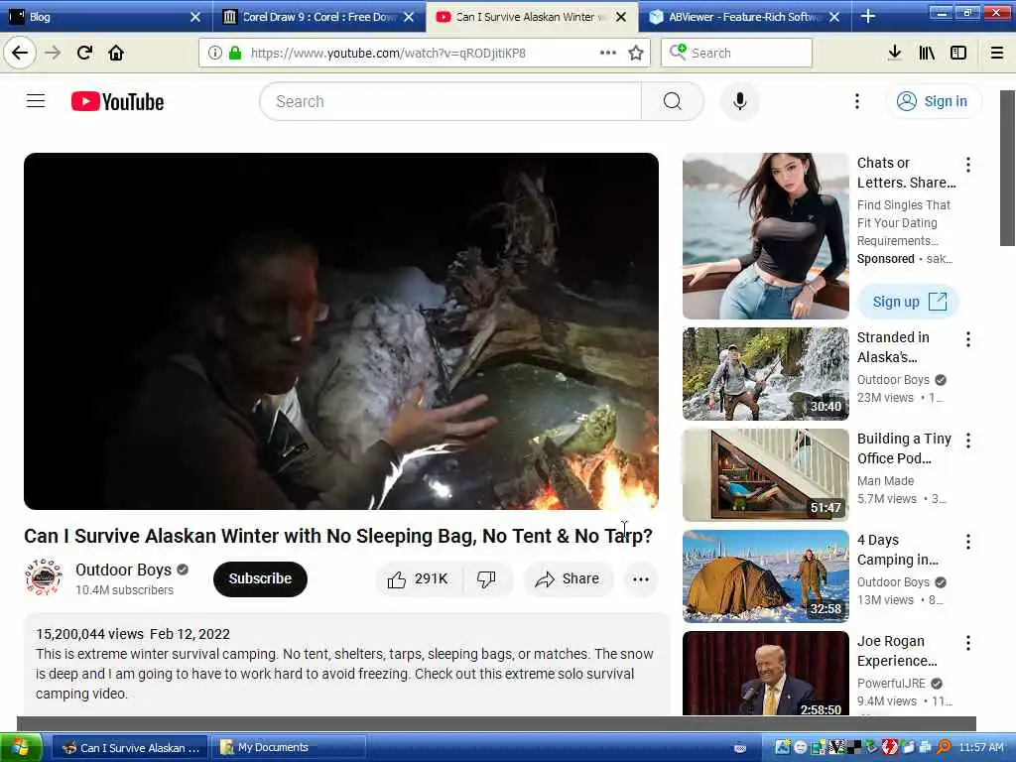The width and height of the screenshot is (1016, 762).
Task: Open the 2:58:50 Joe Rogan thumbnail
Action: pyautogui.click(x=765, y=674)
